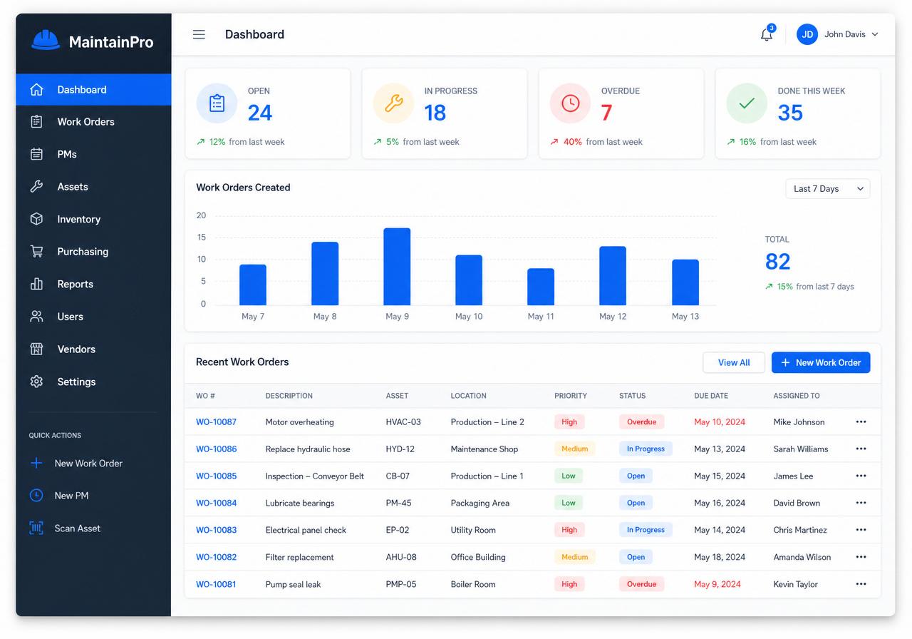The width and height of the screenshot is (912, 639).
Task: Click the blue New Work Order button
Action: click(821, 362)
